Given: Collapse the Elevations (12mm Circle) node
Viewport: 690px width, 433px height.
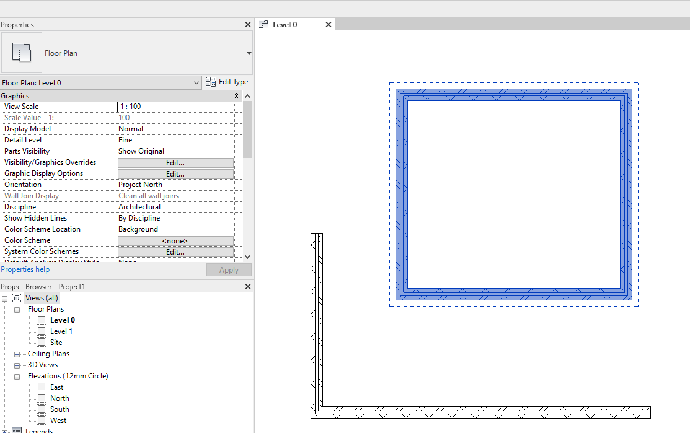Looking at the screenshot, I should click(x=16, y=375).
